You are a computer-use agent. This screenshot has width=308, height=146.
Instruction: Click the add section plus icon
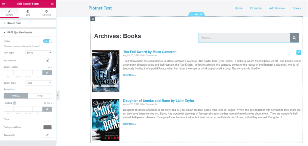point(192,14)
